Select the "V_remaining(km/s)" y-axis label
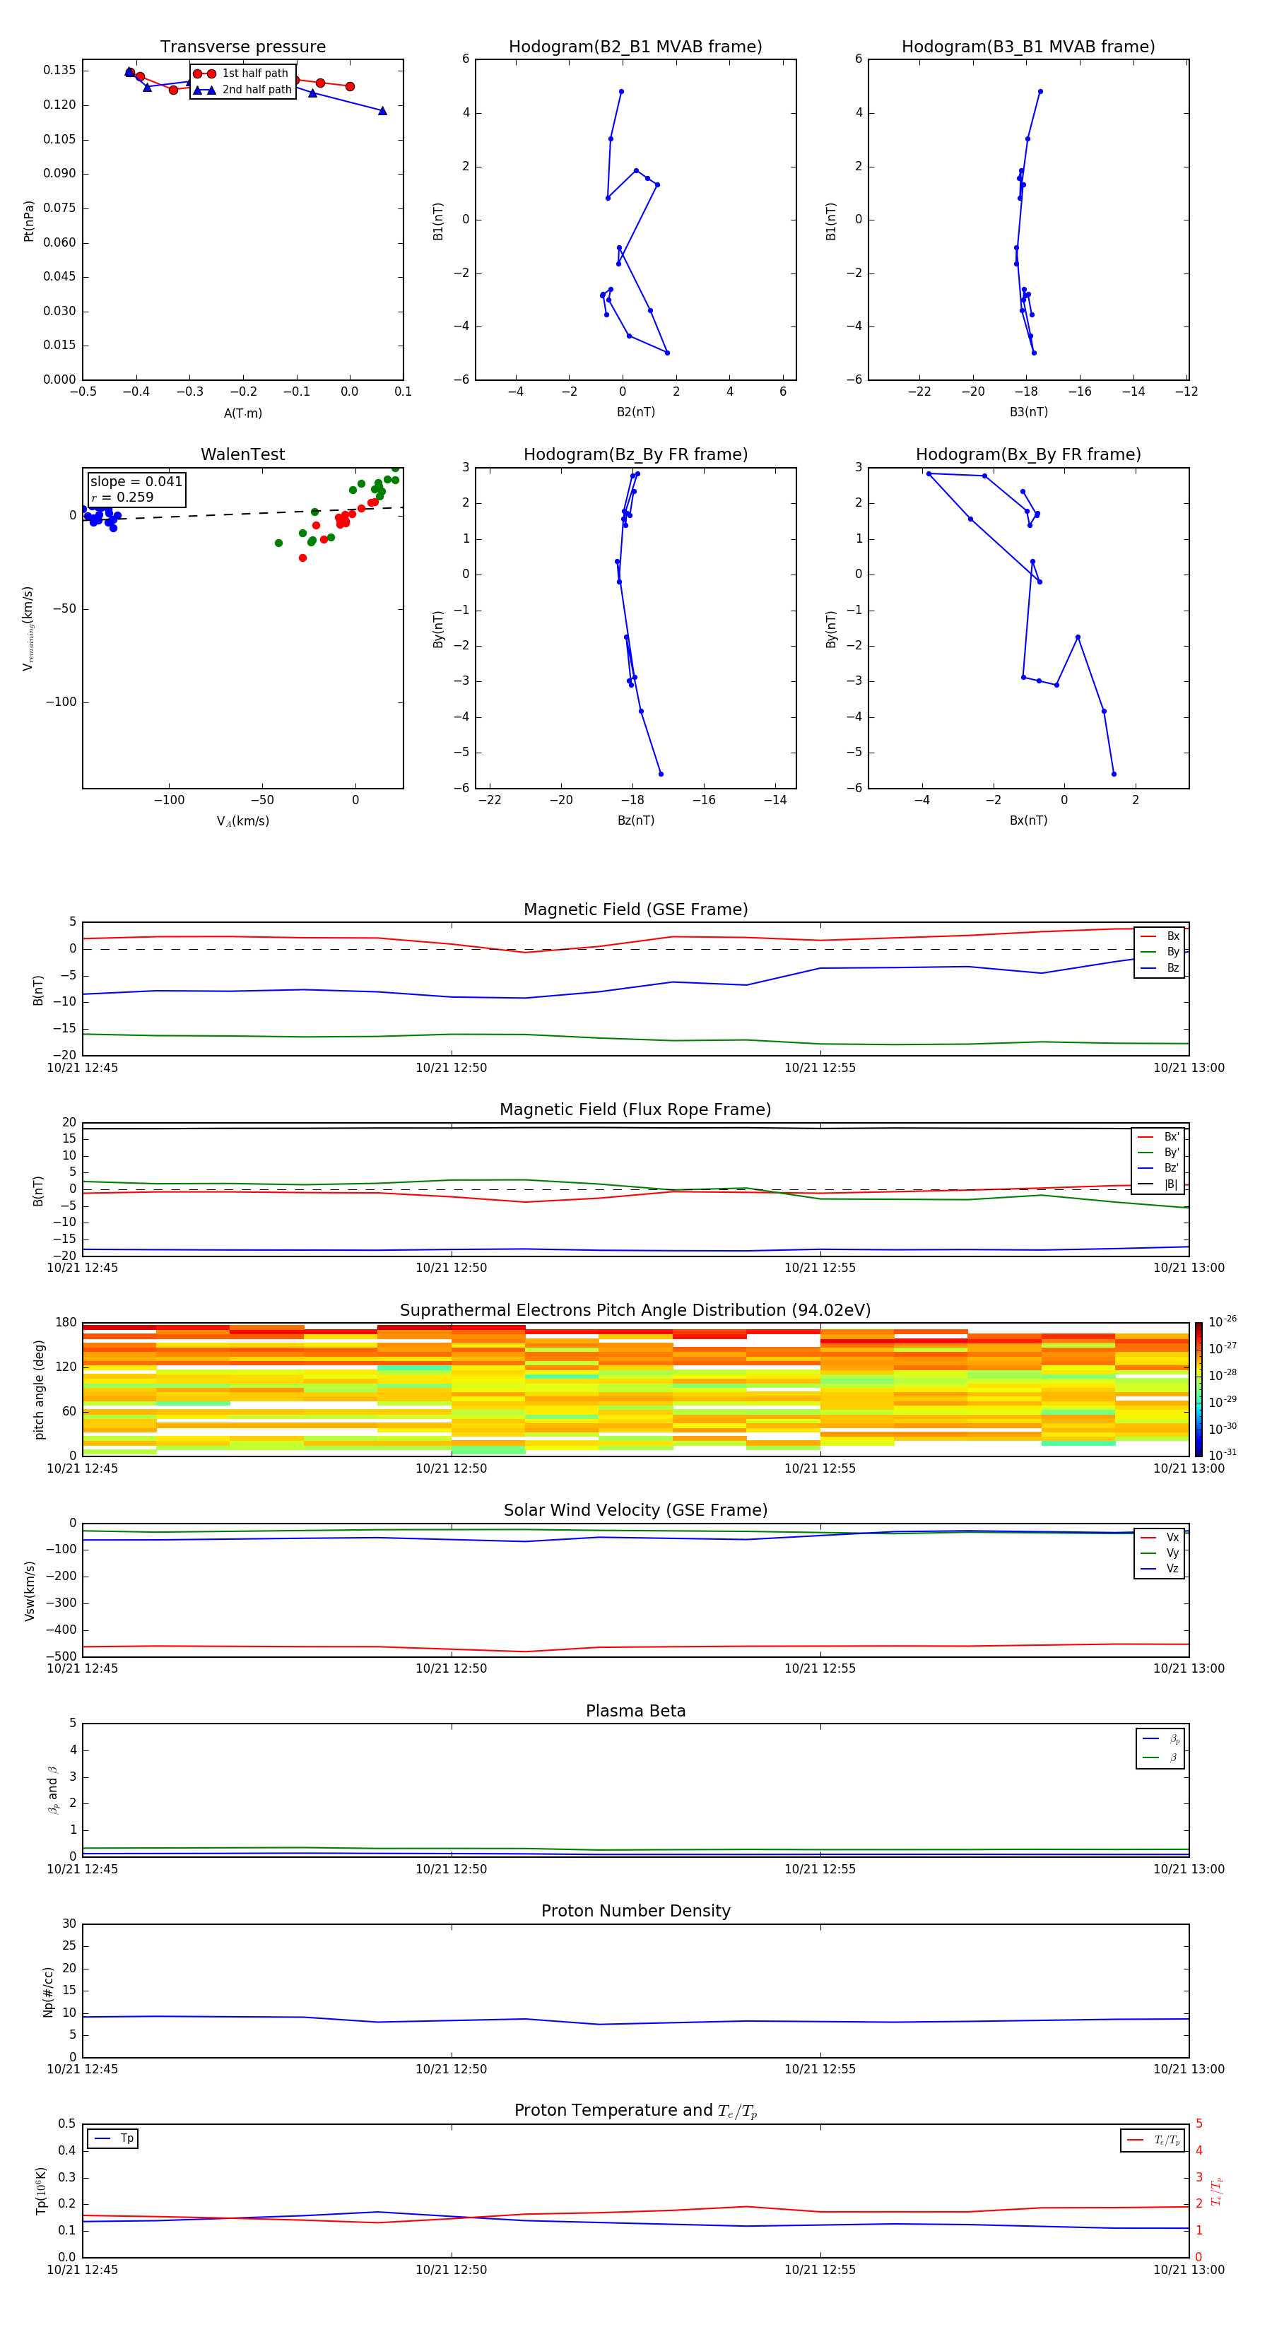The width and height of the screenshot is (1272, 2332). click(x=28, y=629)
